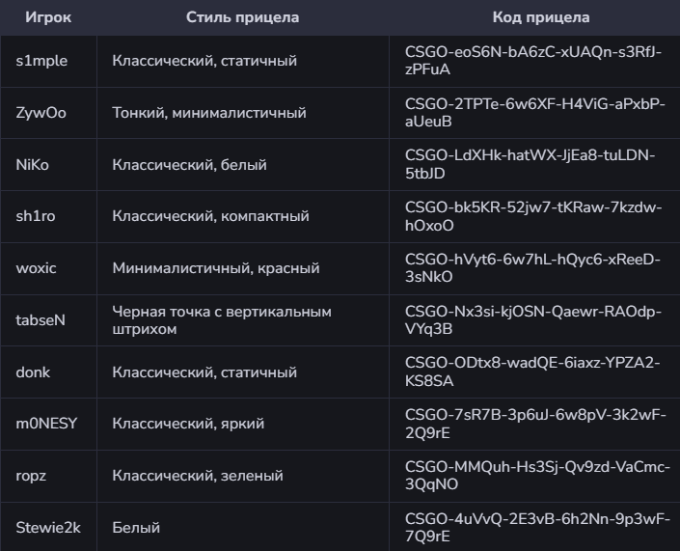Screen dimensions: 680x551
Task: Click the Стиль прицела column header
Action: (x=242, y=17)
